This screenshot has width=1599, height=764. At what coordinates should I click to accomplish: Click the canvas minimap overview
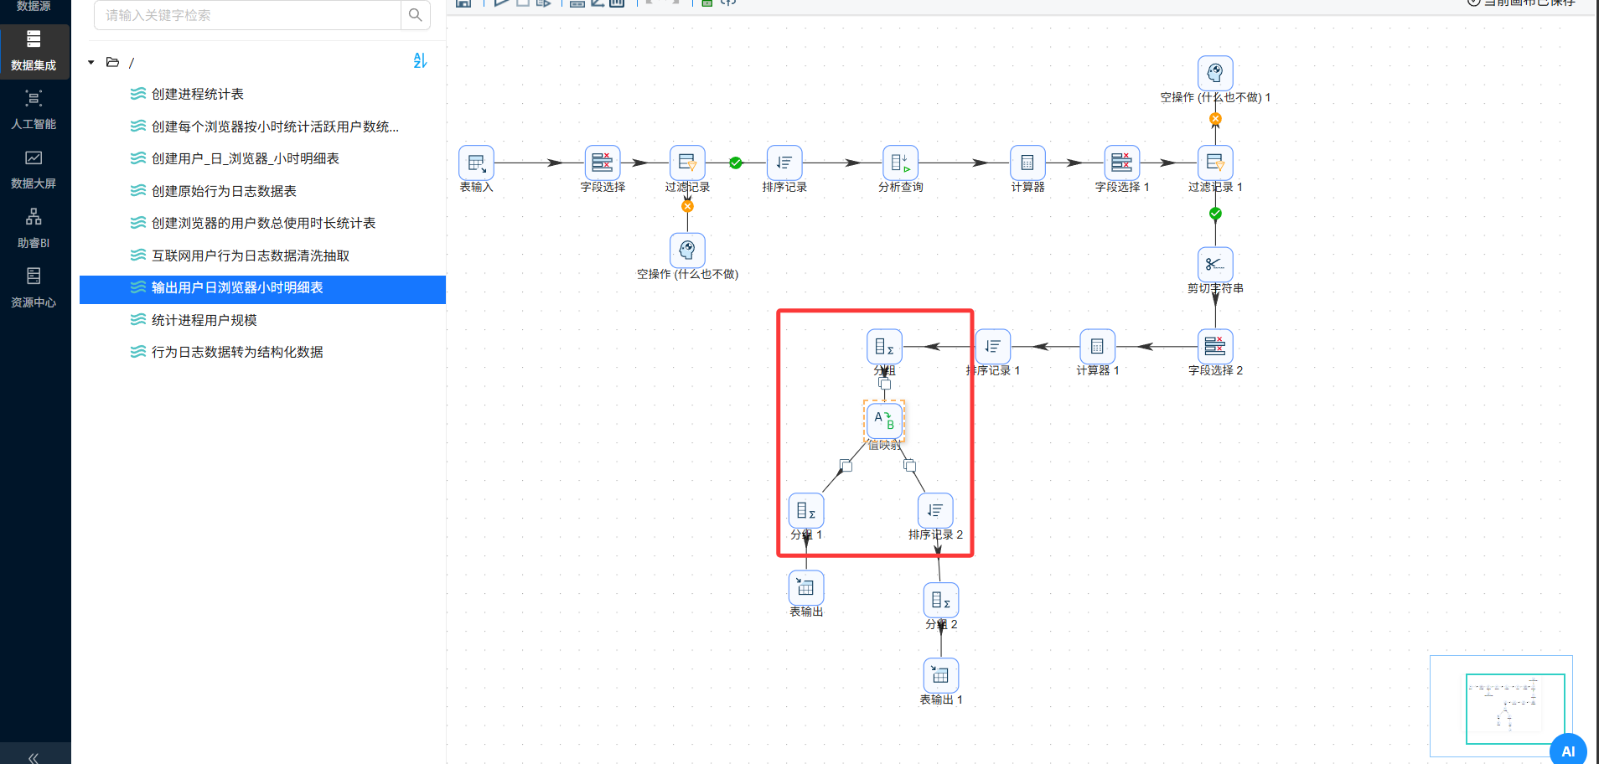tap(1501, 706)
